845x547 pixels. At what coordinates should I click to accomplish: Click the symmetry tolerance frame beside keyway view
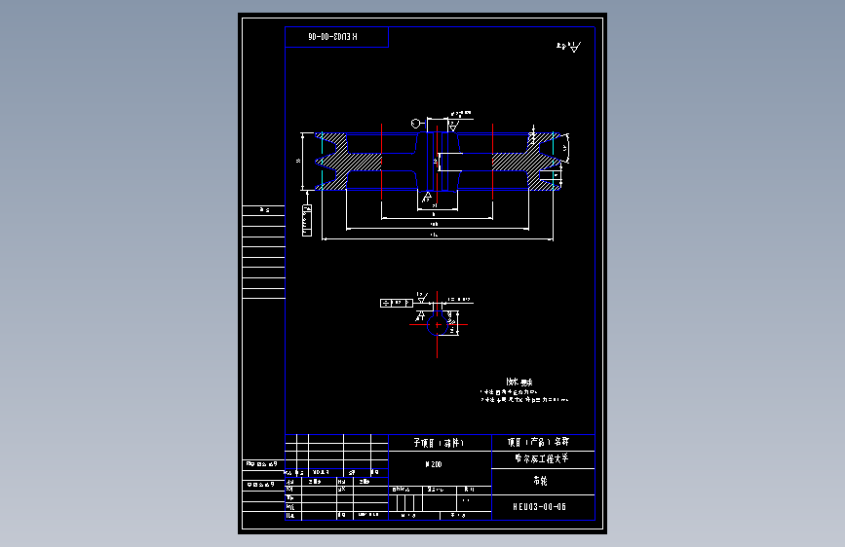pos(396,303)
